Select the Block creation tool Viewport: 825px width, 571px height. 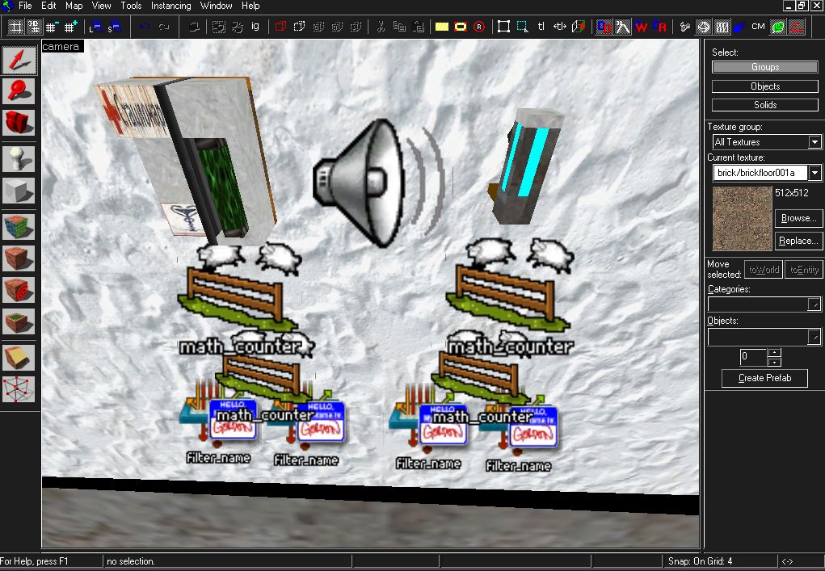point(18,189)
